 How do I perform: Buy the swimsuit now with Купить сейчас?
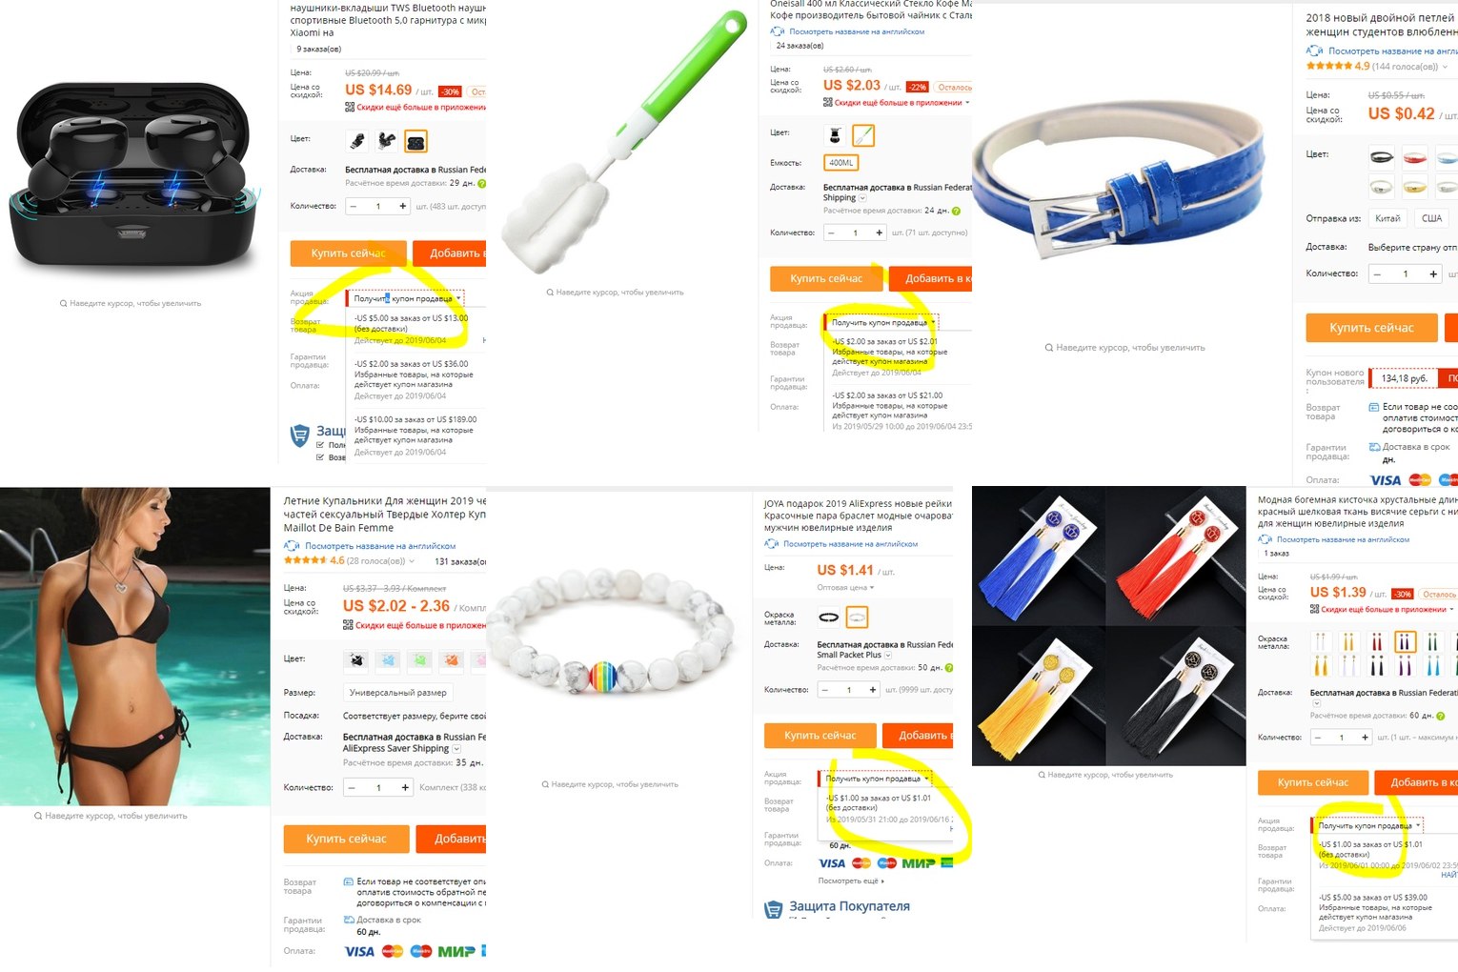coord(346,839)
